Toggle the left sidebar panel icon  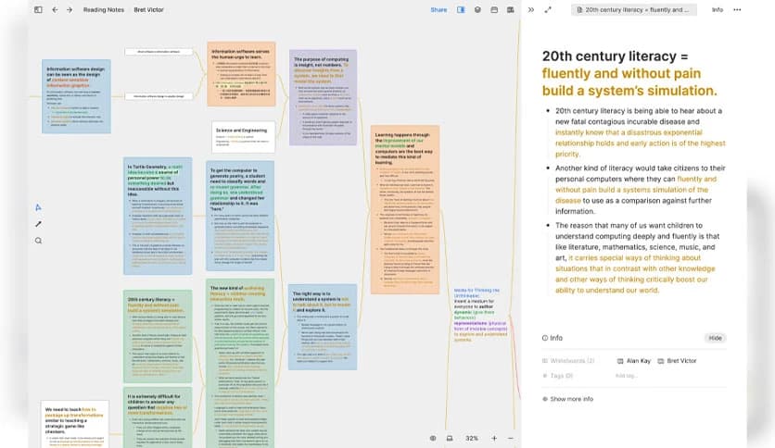click(38, 10)
